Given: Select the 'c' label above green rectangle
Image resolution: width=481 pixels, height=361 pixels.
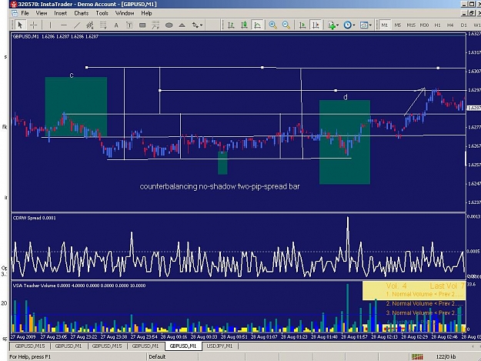Looking at the screenshot, I should [72, 75].
